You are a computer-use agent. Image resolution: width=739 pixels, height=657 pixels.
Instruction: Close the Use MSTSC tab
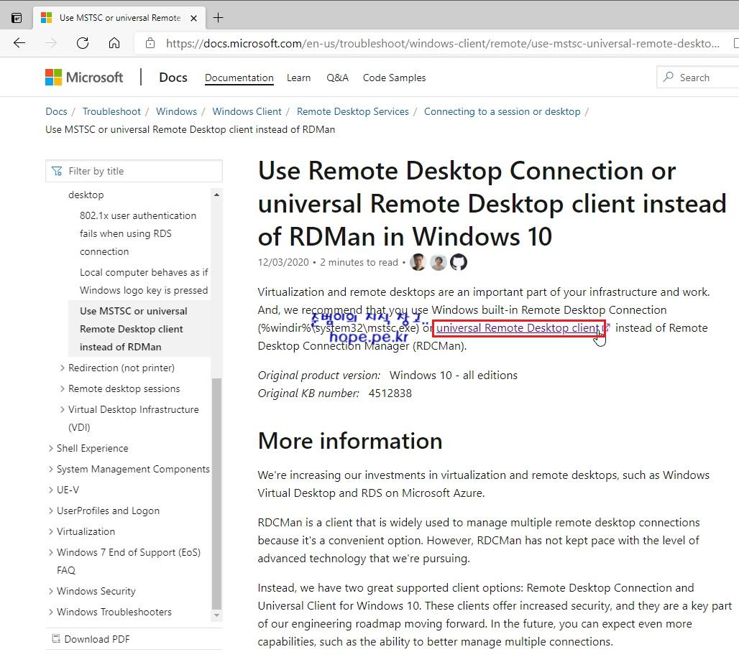click(x=193, y=19)
